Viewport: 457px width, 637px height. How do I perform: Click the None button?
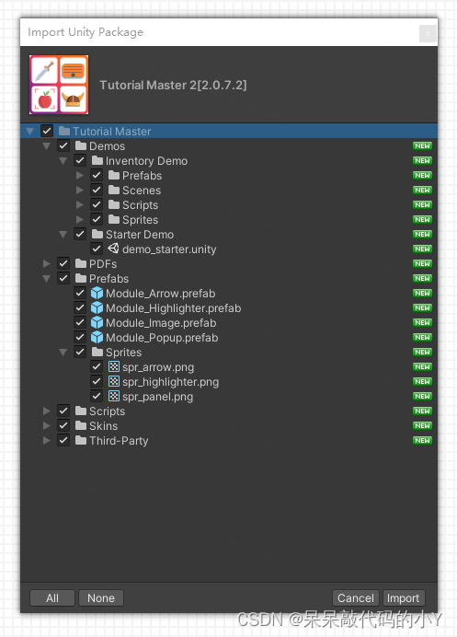pos(100,598)
